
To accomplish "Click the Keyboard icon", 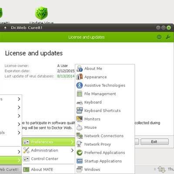I will coord(80,103).
